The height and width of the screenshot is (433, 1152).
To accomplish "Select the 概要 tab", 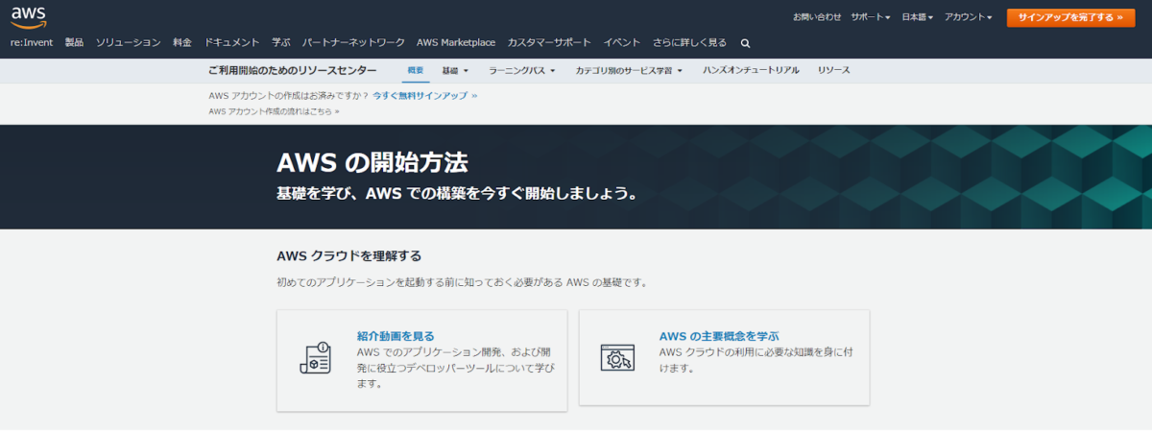I will click(x=416, y=71).
